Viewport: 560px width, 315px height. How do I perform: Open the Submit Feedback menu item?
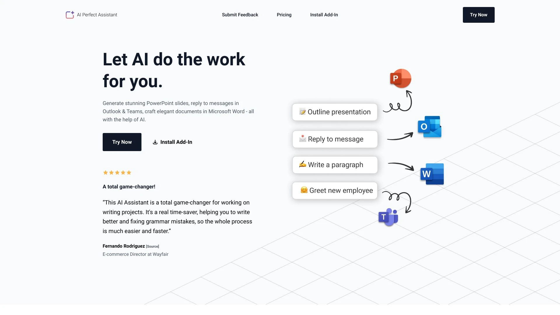tap(240, 15)
